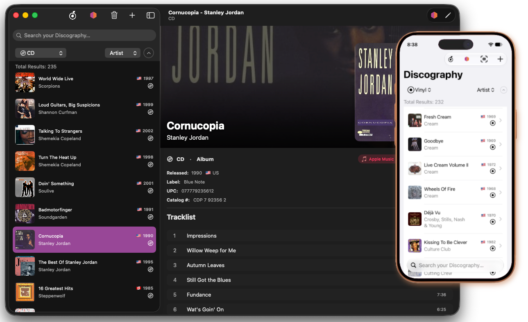Select the Cornucopia row in the sidebar
Screen dimensions: 528x322
point(84,240)
